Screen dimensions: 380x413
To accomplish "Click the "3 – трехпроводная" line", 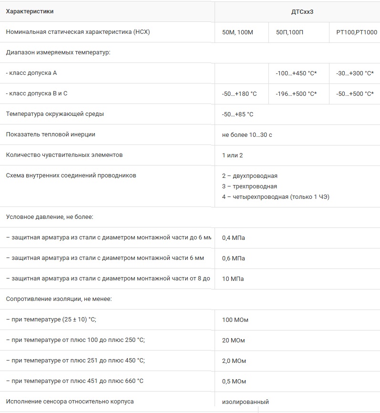I will (x=249, y=186).
